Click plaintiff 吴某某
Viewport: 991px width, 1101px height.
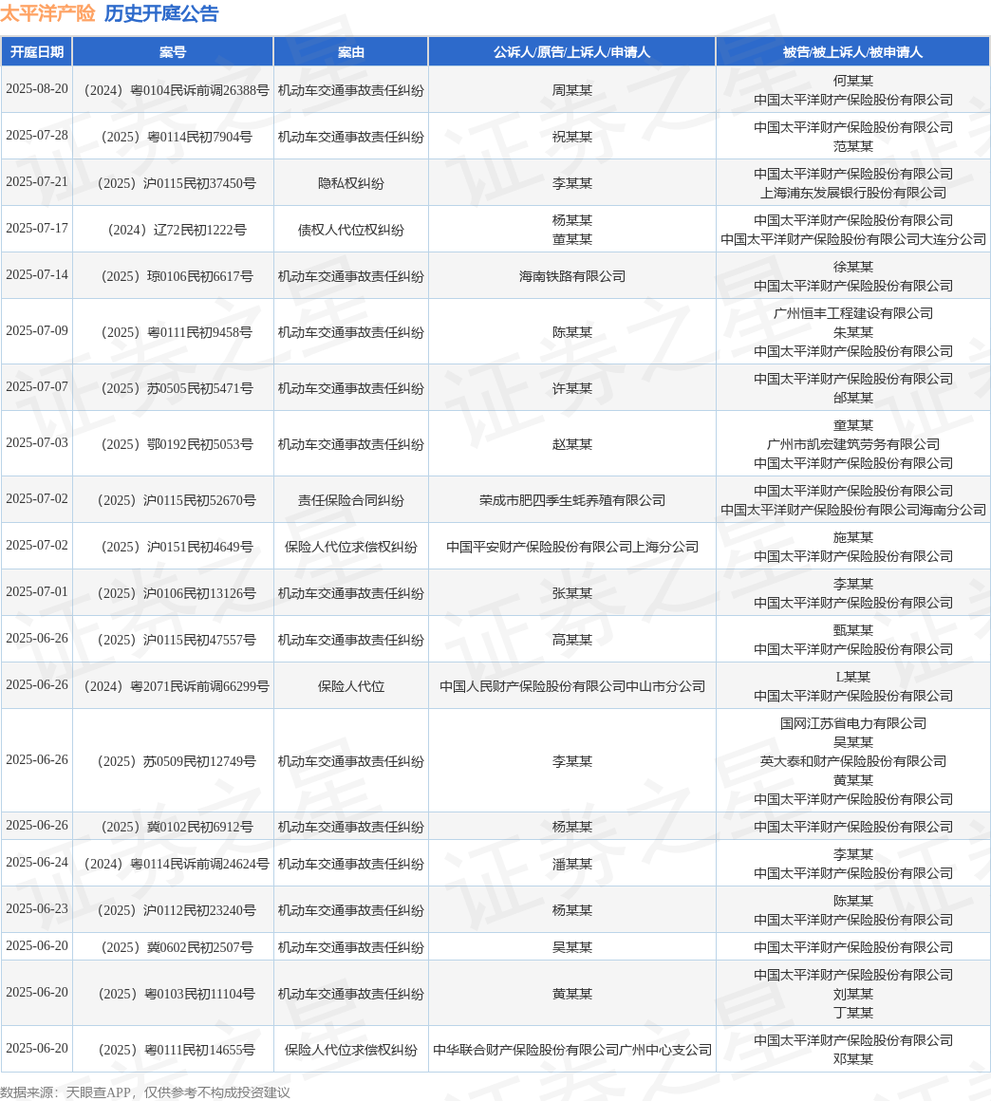coord(571,947)
